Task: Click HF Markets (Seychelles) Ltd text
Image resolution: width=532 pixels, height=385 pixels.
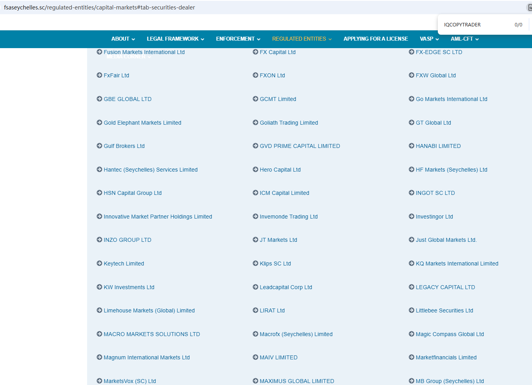Action: [x=452, y=170]
